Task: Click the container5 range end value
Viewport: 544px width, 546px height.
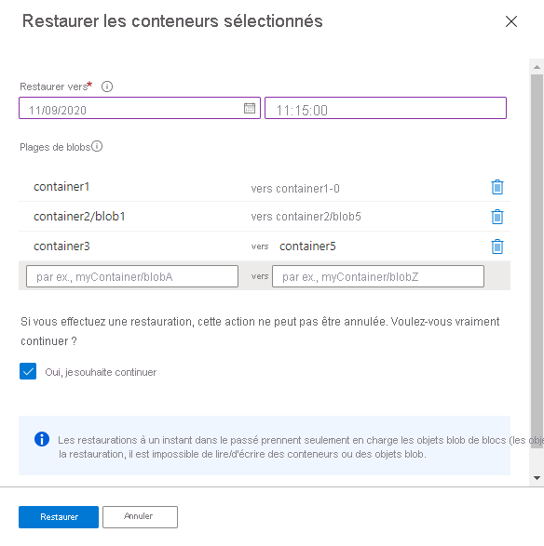Action: pyautogui.click(x=307, y=246)
